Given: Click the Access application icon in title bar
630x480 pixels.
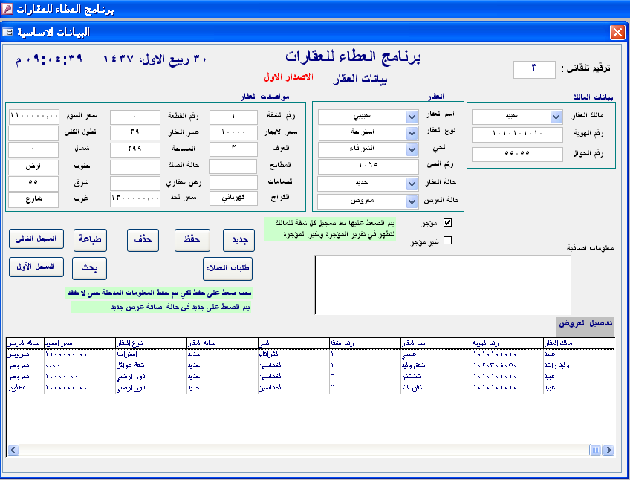Looking at the screenshot, I should 7,8.
